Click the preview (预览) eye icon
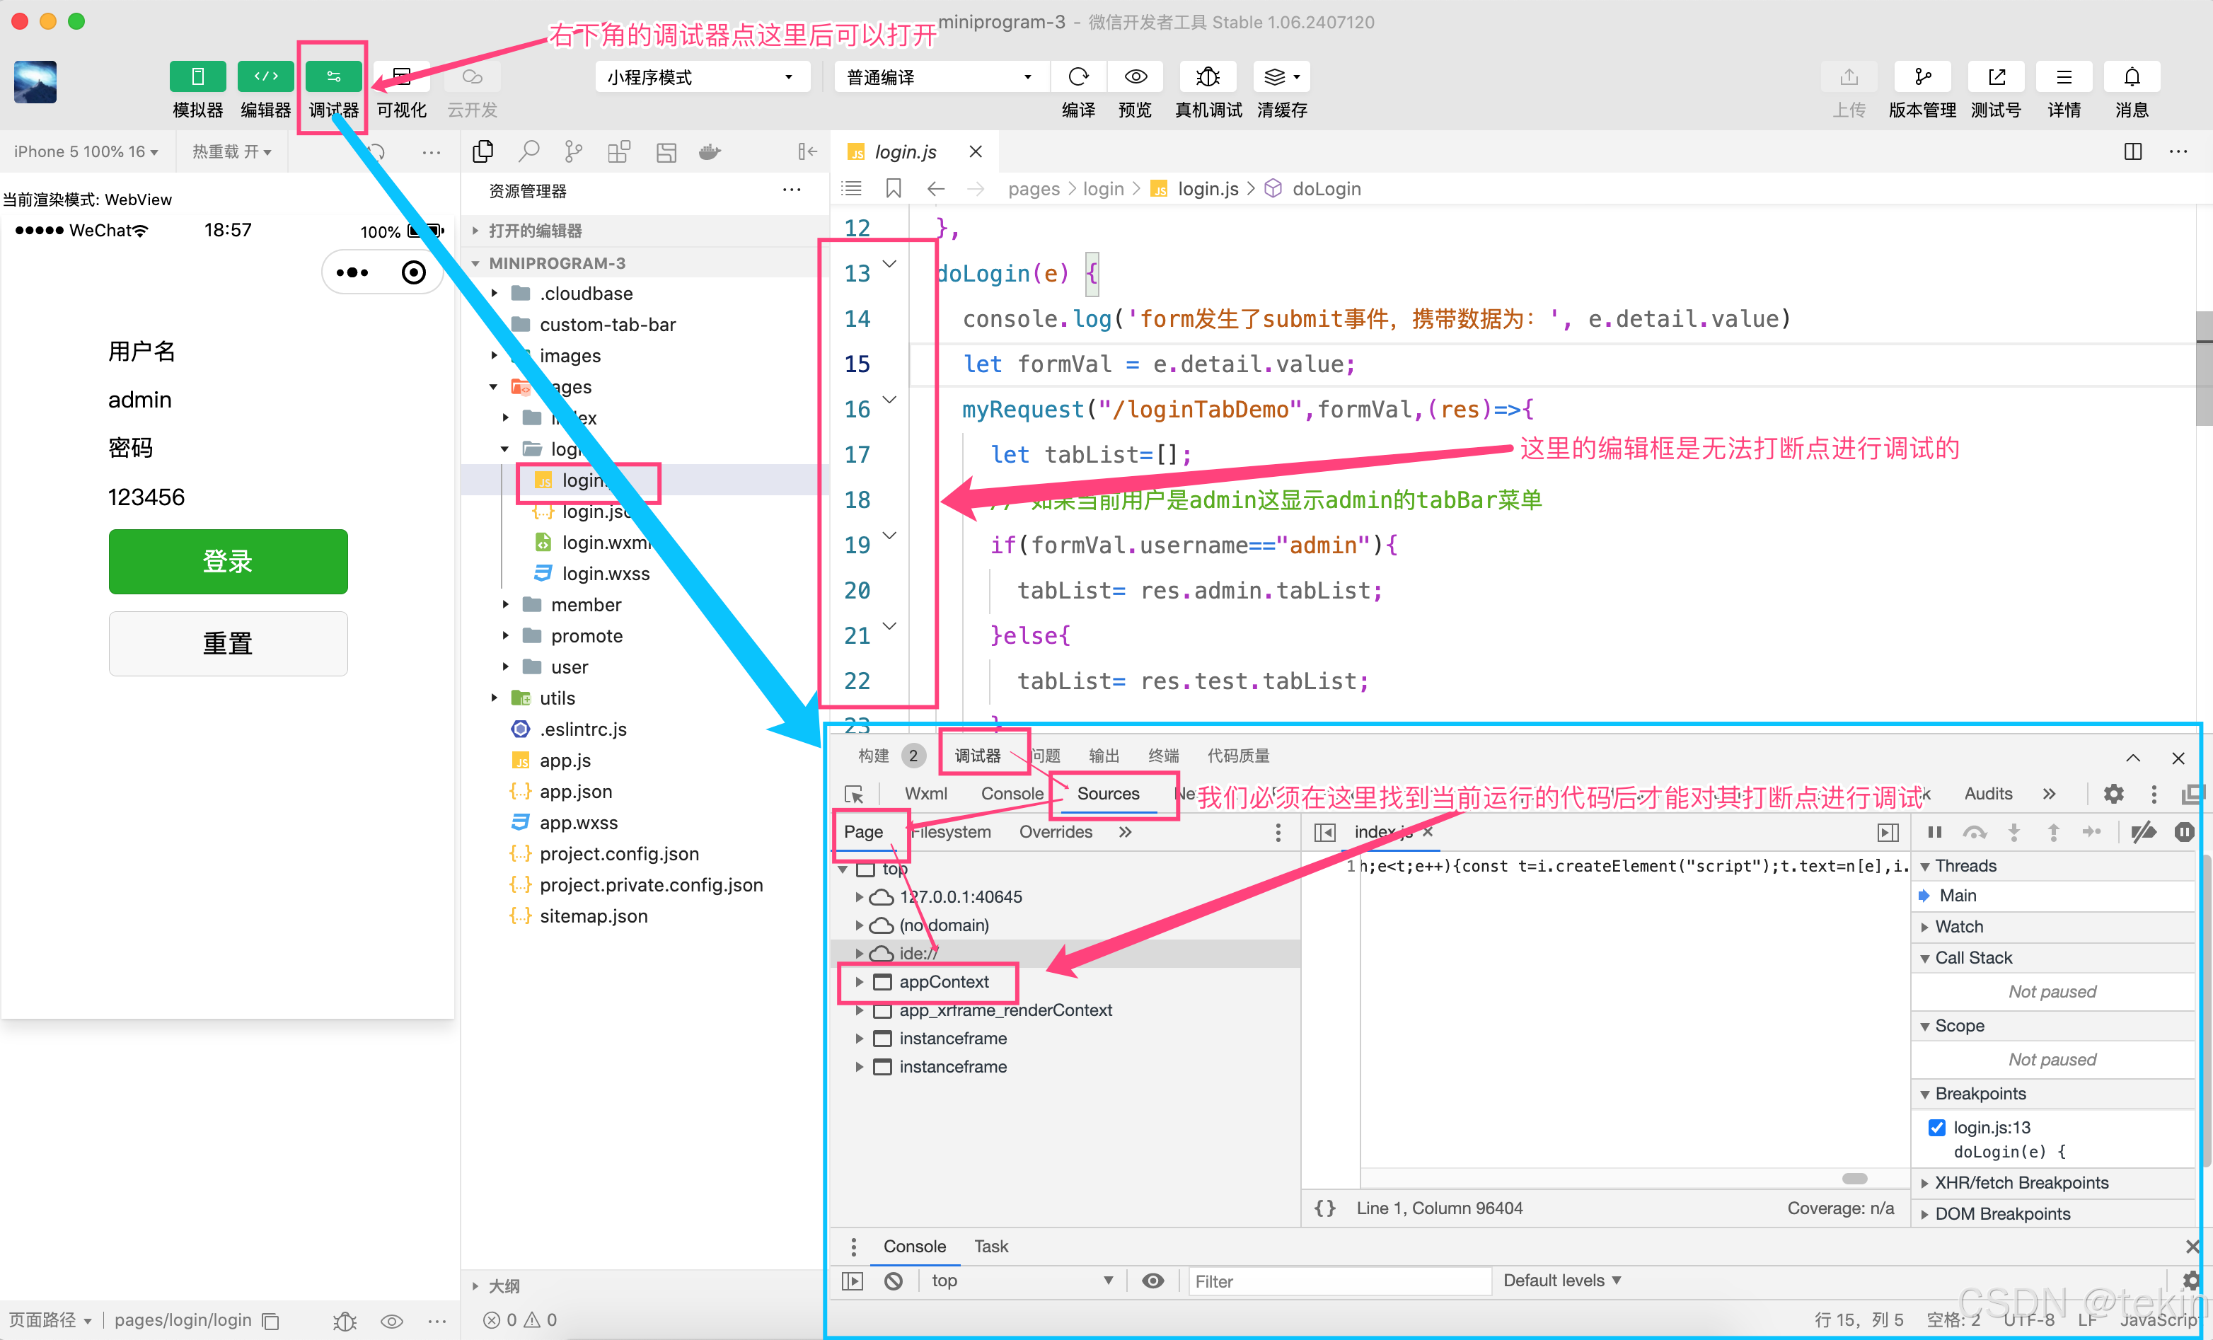2213x1340 pixels. (1136, 77)
